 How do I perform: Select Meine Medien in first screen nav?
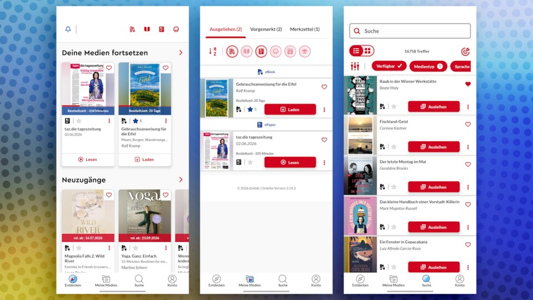point(106,281)
